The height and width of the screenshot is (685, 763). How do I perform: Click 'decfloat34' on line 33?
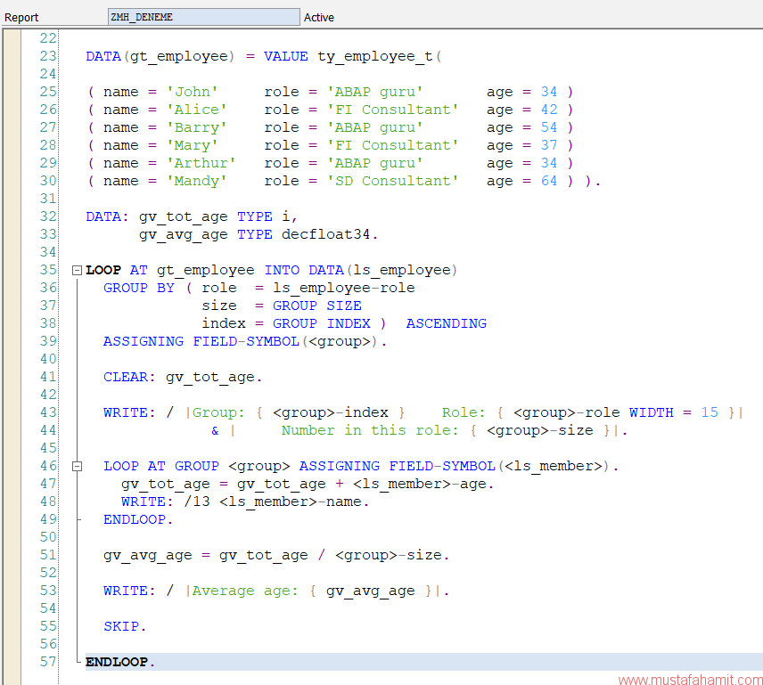pyautogui.click(x=325, y=234)
